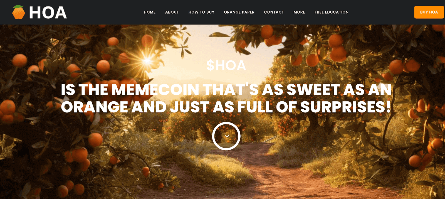The image size is (445, 199).
Task: Expand the MORE navigation menu
Action: point(299,12)
